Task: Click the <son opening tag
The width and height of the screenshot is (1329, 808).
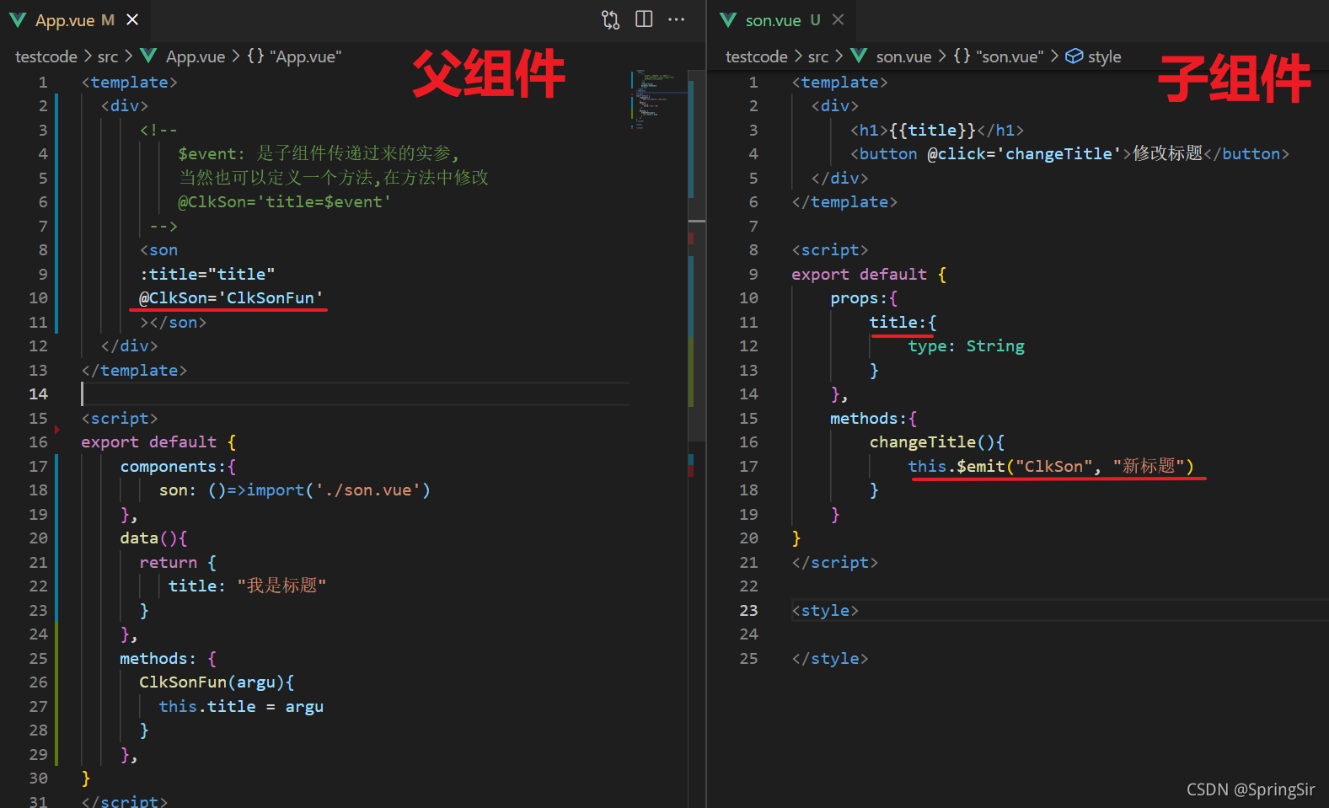Action: (158, 250)
